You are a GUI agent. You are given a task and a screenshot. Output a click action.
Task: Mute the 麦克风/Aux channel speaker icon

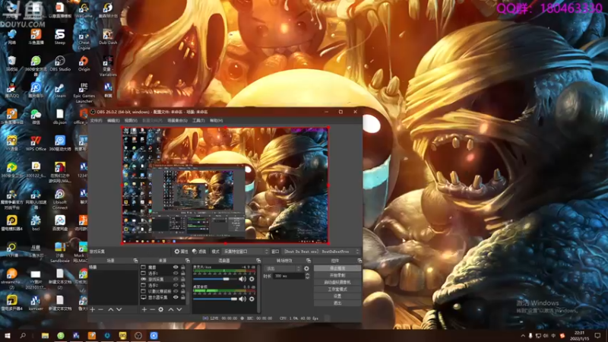coord(242,279)
